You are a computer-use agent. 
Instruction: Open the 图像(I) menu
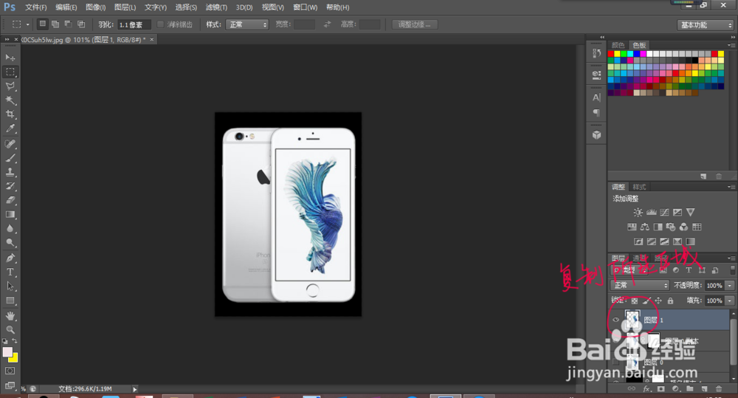click(x=95, y=7)
